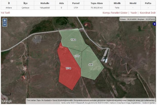157x105 pixels.
Task: Click the Google logo on the map
Action: click(x=7, y=101)
